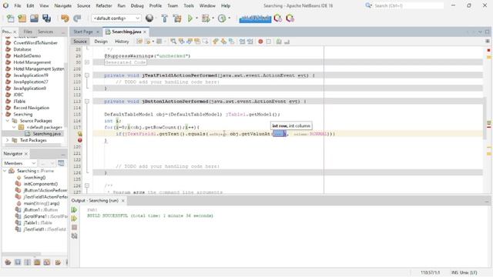Collapse the jTextField1ActionPerformed code fold marker

[x=87, y=75]
